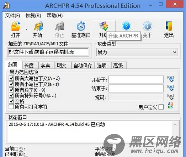186x157 pixels.
Task: Click the 退出 (Exit) door icon
Action: click(169, 26)
